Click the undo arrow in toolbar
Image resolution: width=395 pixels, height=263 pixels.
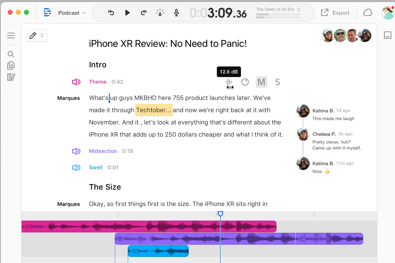(111, 12)
